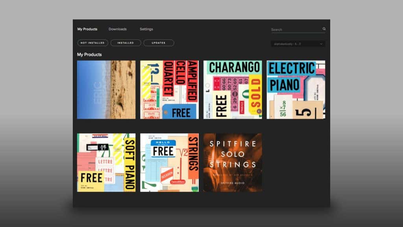Switch to the Settings tab

(146, 29)
